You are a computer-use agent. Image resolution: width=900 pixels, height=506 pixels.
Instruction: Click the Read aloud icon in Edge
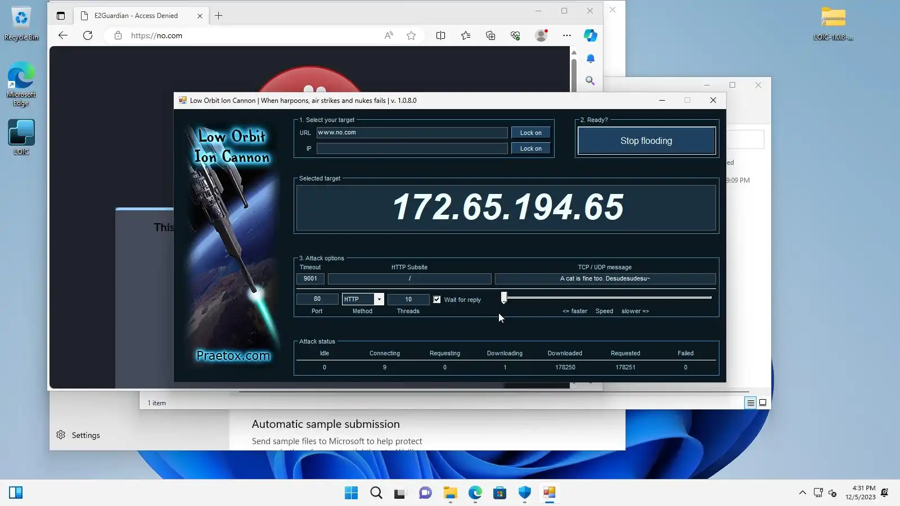coord(389,35)
